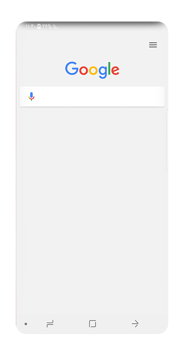
Task: Open the edge panel handle on right side
Action: pyautogui.click(x=167, y=140)
